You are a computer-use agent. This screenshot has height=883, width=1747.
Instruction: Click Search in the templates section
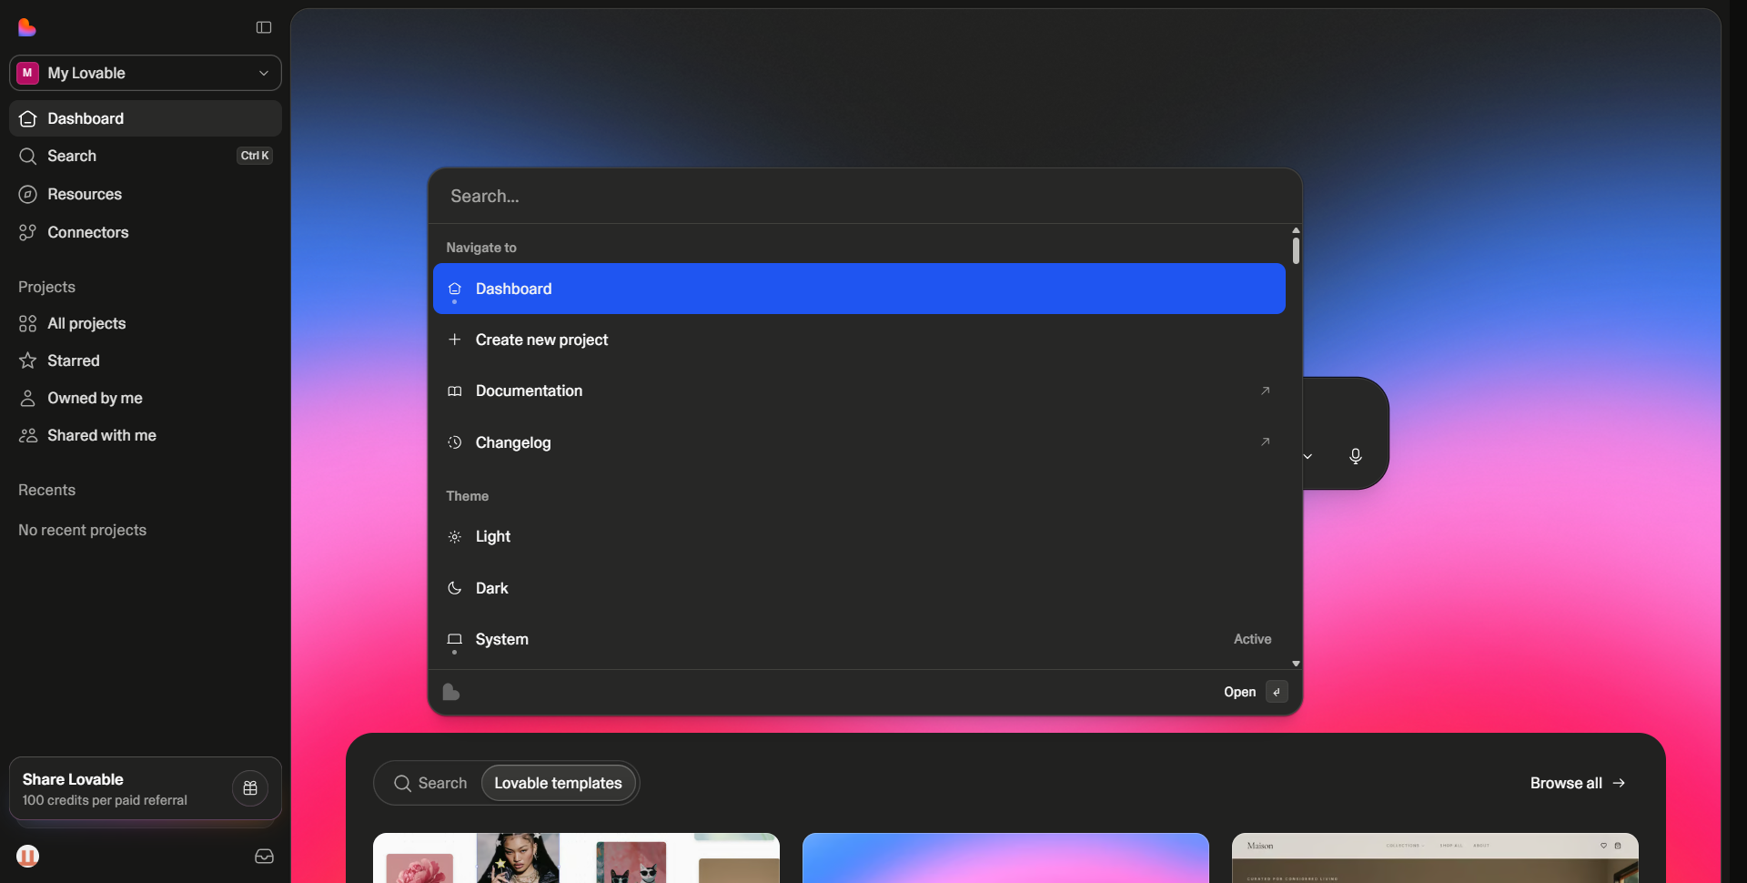pos(429,783)
